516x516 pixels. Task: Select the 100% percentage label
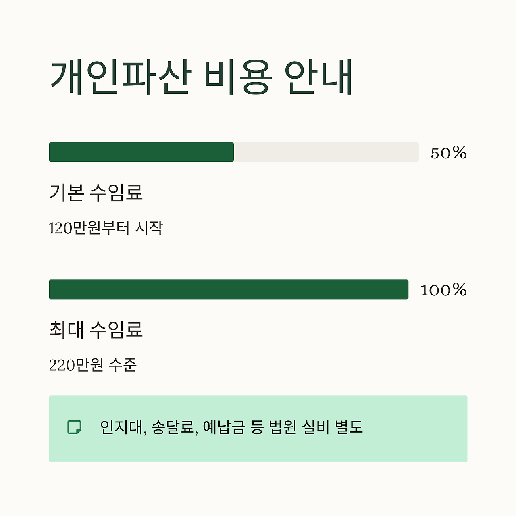tap(443, 290)
